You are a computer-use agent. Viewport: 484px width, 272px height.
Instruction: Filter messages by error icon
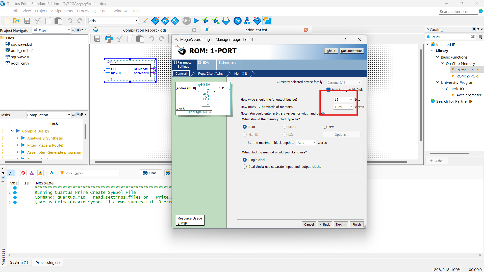click(x=23, y=173)
